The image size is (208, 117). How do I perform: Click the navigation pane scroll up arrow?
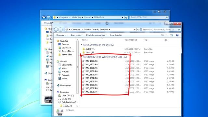tap(78, 39)
